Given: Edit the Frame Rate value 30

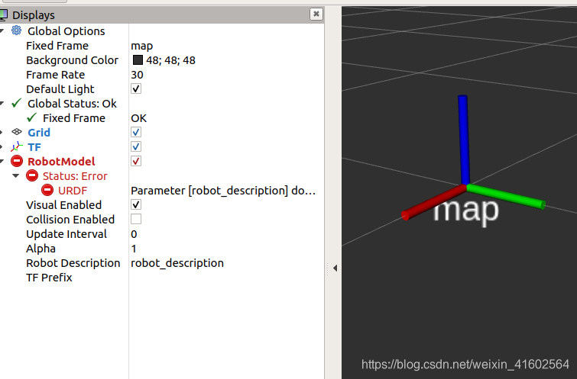Looking at the screenshot, I should (x=137, y=75).
